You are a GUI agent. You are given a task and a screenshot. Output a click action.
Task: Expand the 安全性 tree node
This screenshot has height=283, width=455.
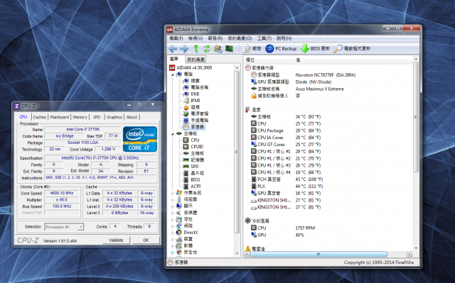pos(172,253)
